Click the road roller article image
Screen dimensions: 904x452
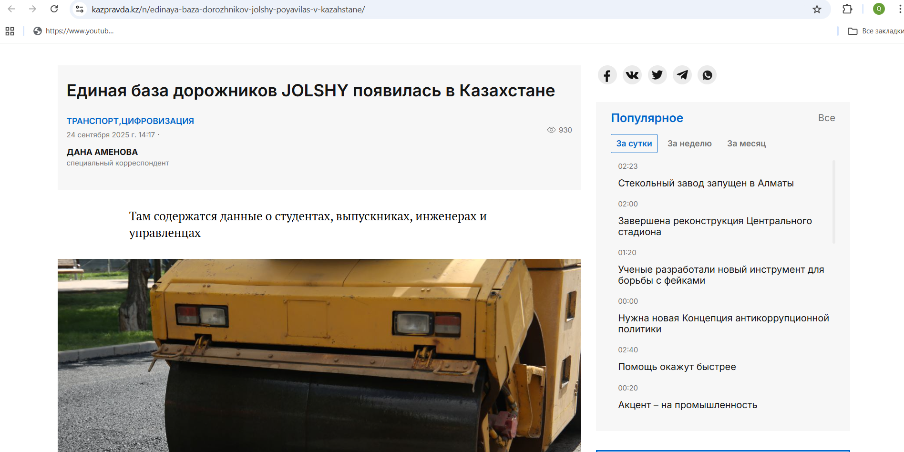pyautogui.click(x=319, y=355)
